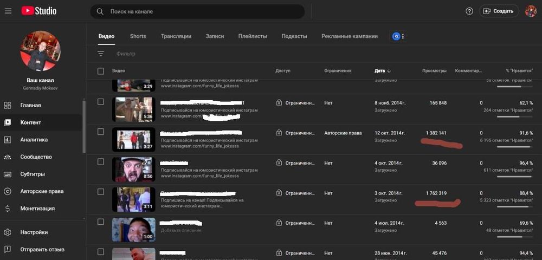
Task: Go to the Плейлисты tab
Action: click(253, 36)
